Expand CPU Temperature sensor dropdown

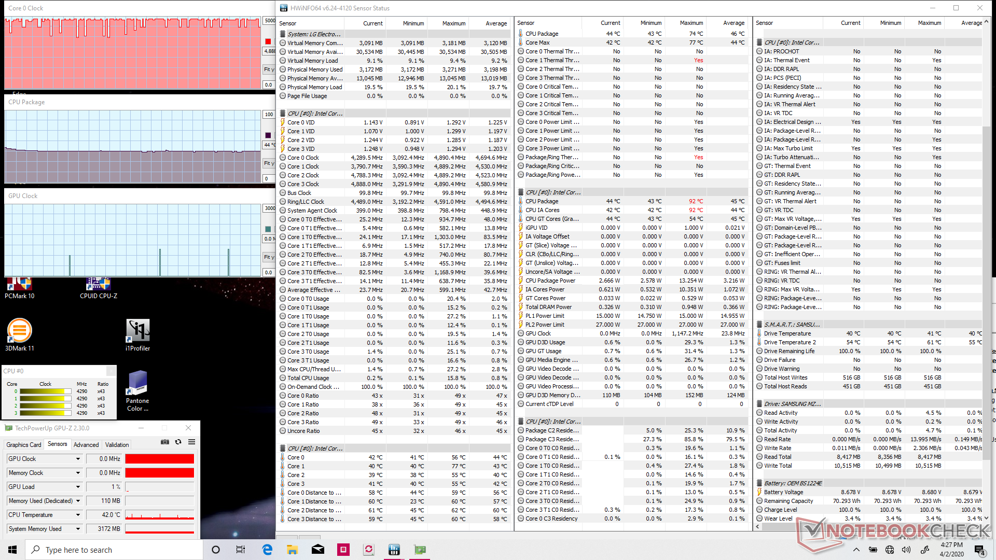coord(78,515)
